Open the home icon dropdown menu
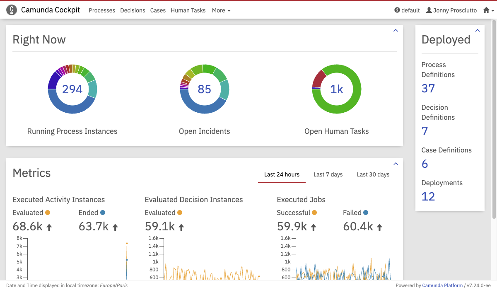 [x=488, y=10]
